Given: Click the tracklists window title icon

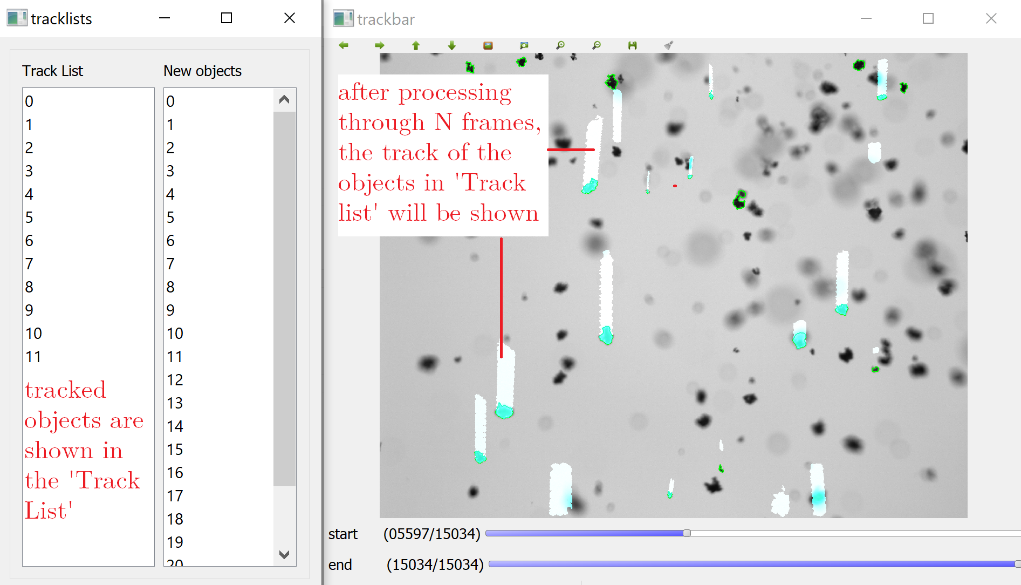Looking at the screenshot, I should point(17,18).
